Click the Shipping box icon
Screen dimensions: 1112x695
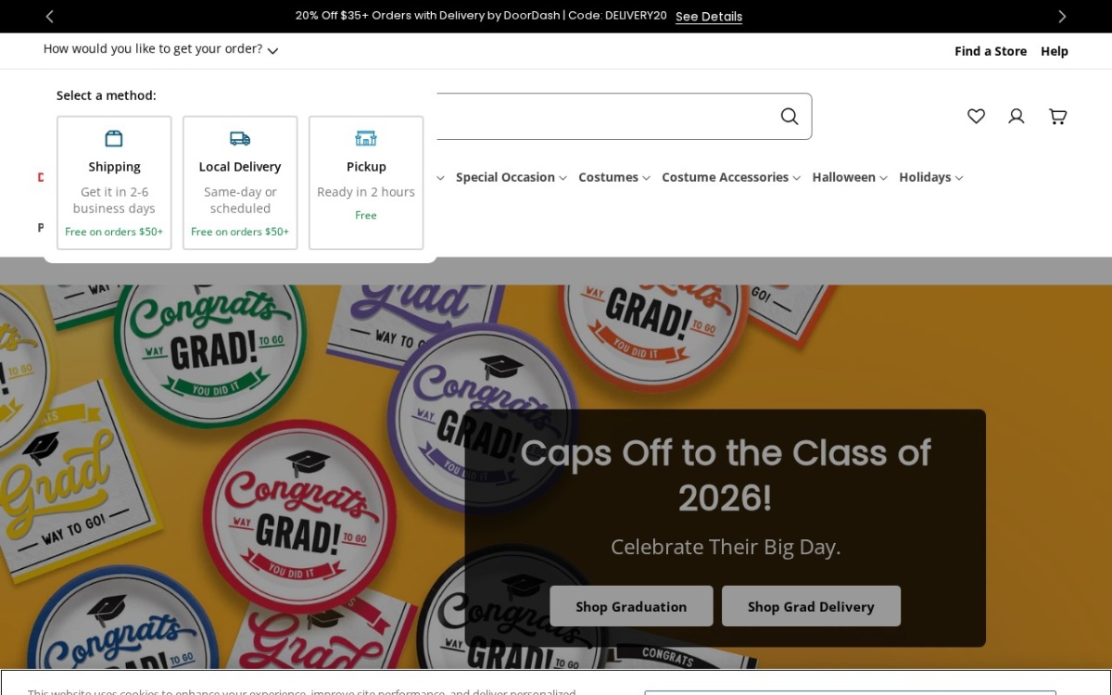(x=114, y=138)
